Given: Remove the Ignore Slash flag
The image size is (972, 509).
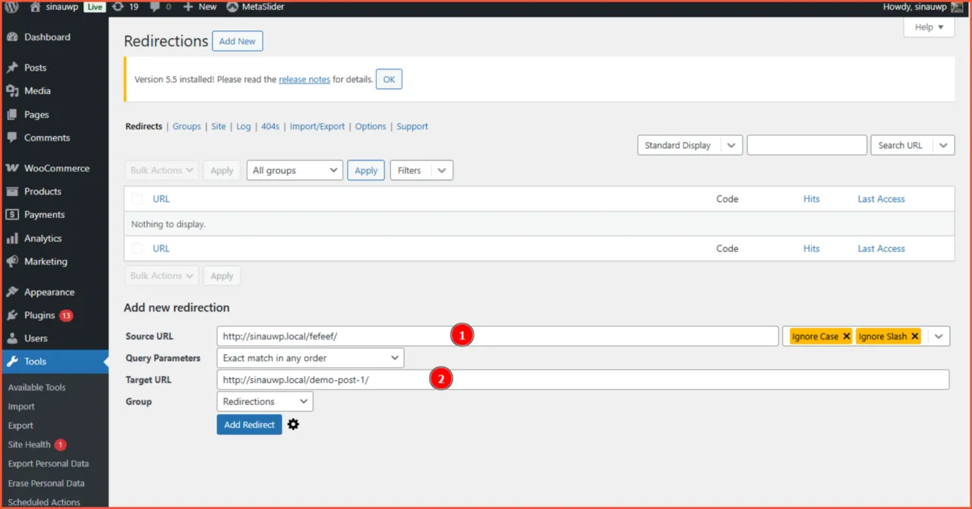Looking at the screenshot, I should coord(915,335).
